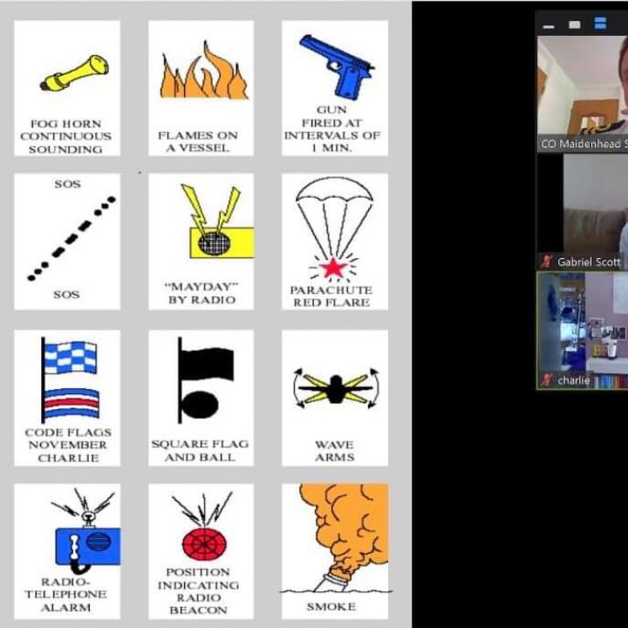
Task: Select the radio-telephone alarm card
Action: pyautogui.click(x=66, y=551)
